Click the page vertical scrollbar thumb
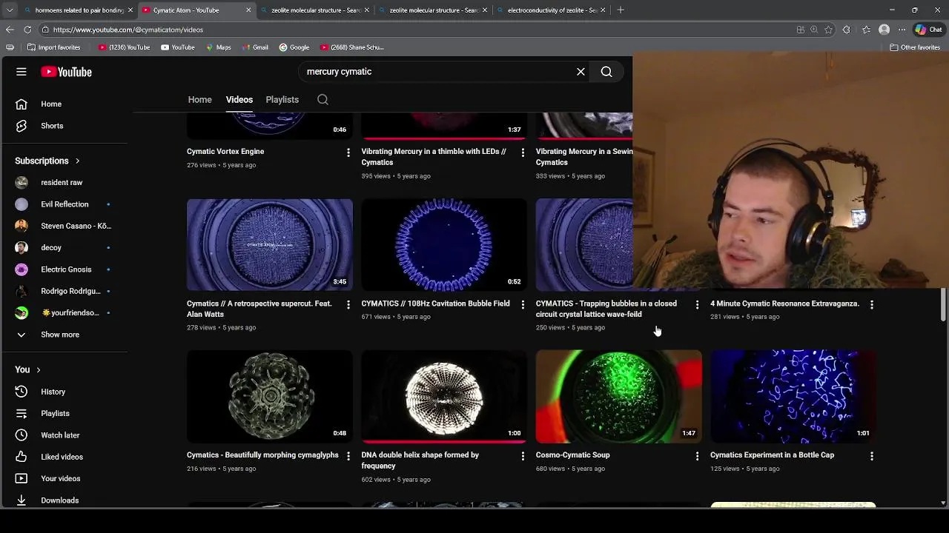This screenshot has height=533, width=949. click(x=943, y=305)
